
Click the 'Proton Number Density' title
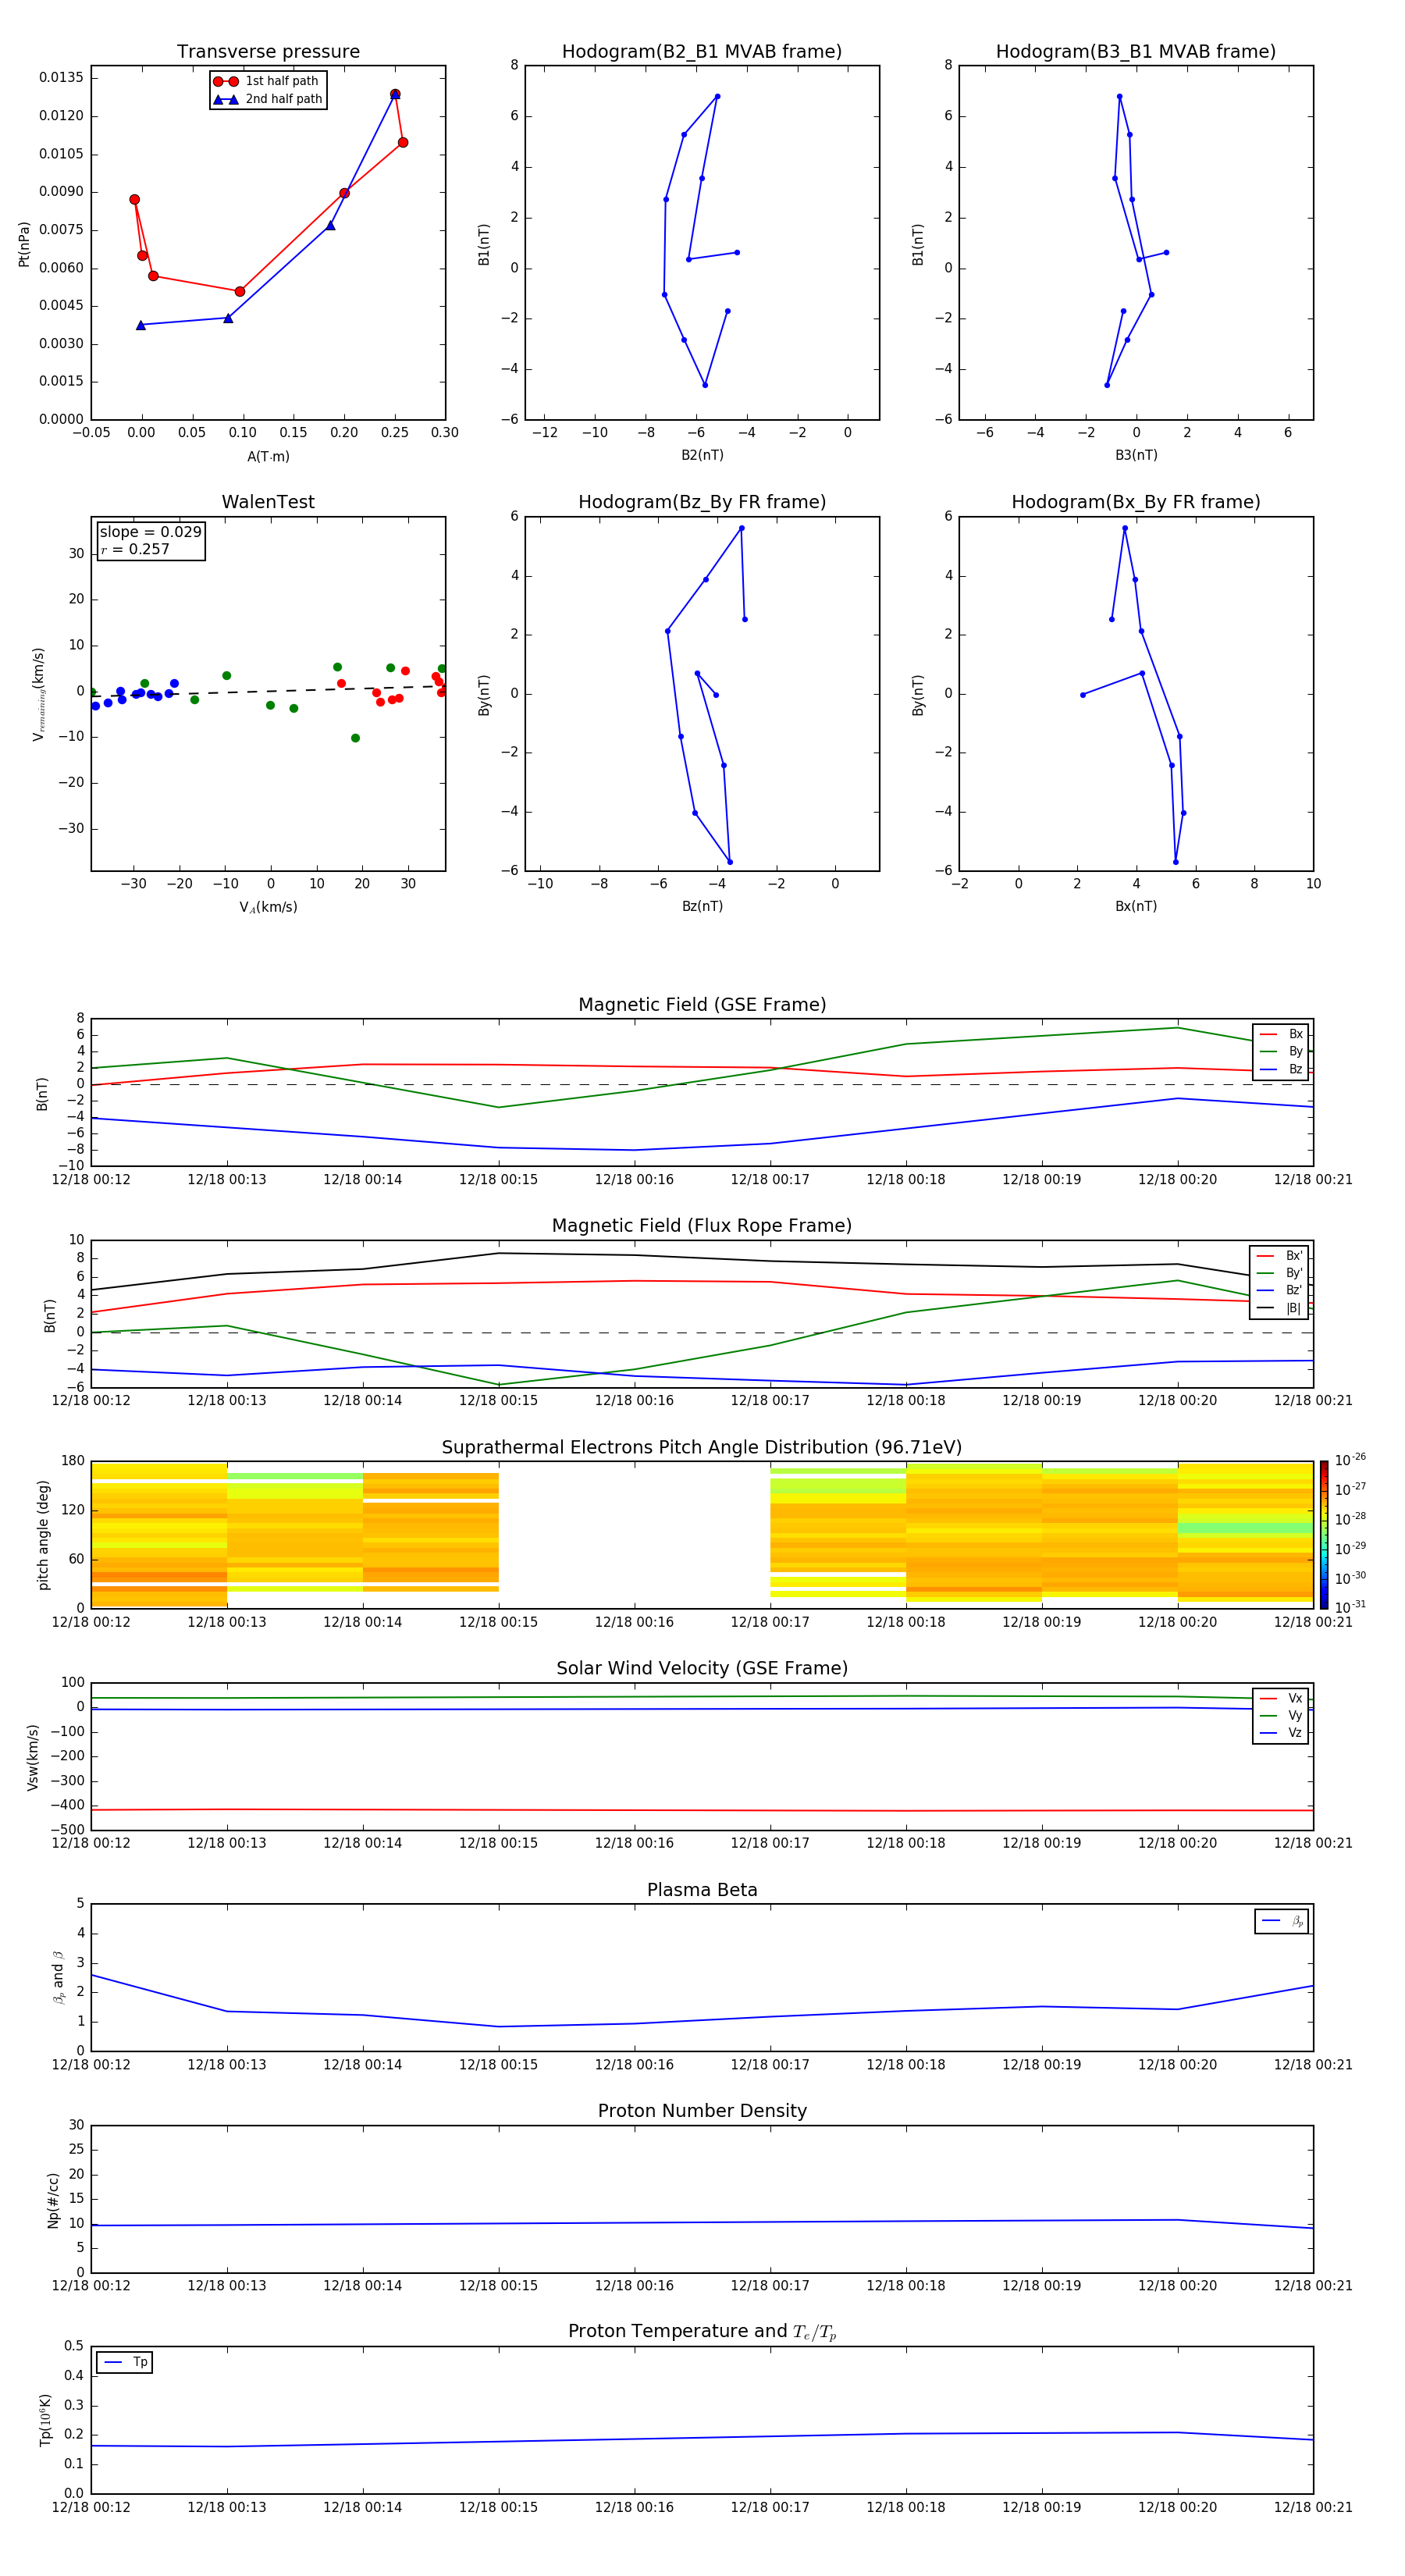click(702, 2112)
